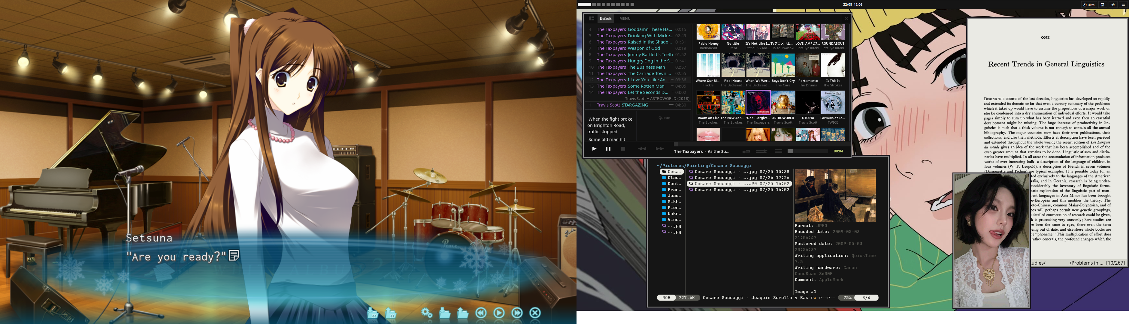Select Pool House album cover
This screenshot has width=1129, height=324.
[733, 66]
